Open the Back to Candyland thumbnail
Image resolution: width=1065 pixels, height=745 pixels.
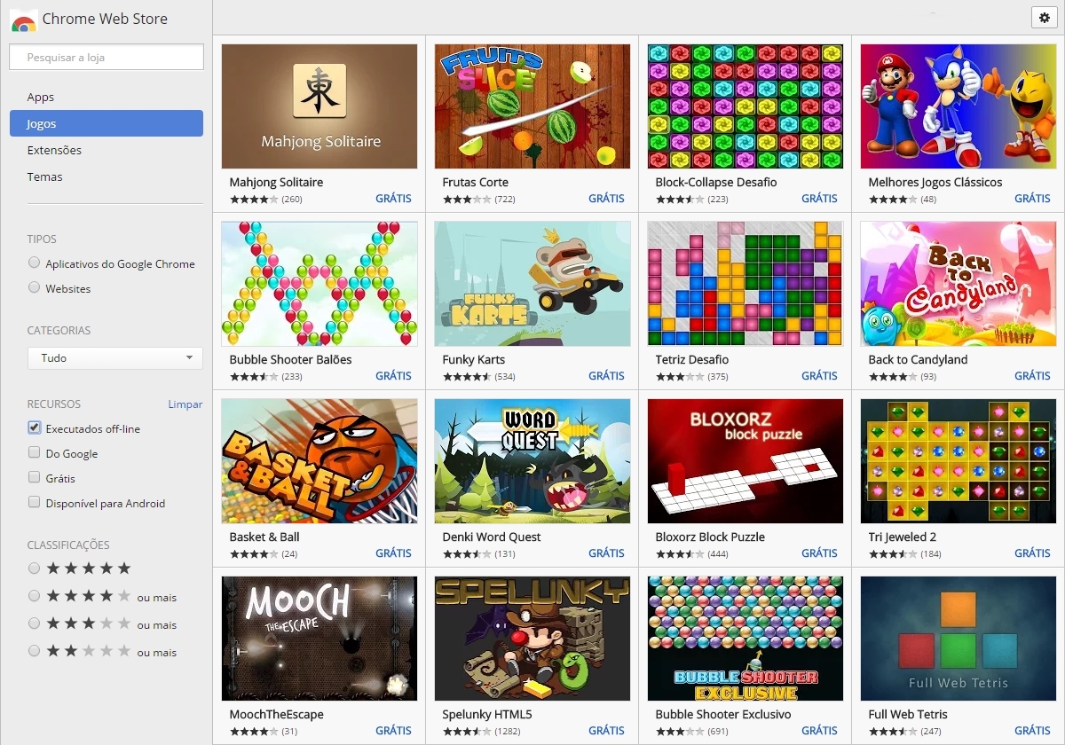pyautogui.click(x=958, y=284)
